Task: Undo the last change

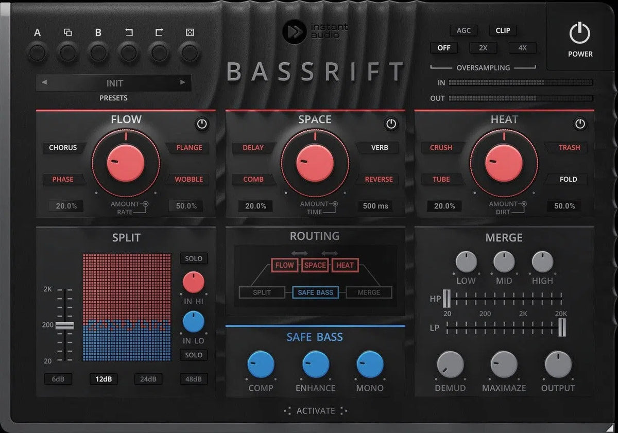Action: click(129, 51)
